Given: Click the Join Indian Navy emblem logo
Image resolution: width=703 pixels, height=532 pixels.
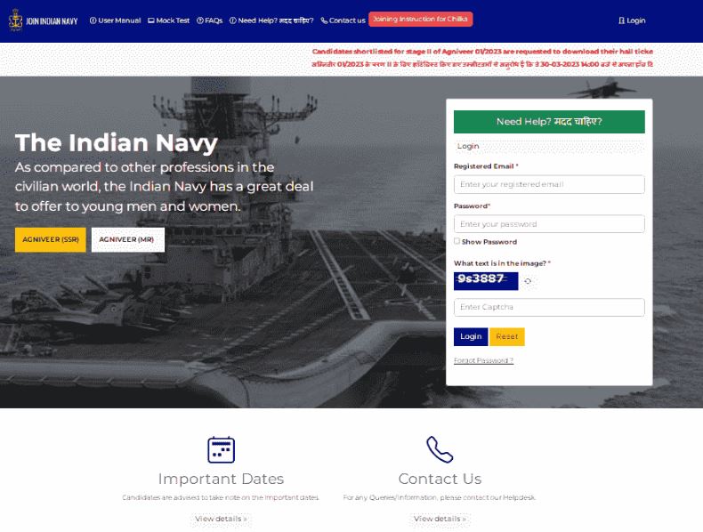Looking at the screenshot, I should (x=16, y=20).
